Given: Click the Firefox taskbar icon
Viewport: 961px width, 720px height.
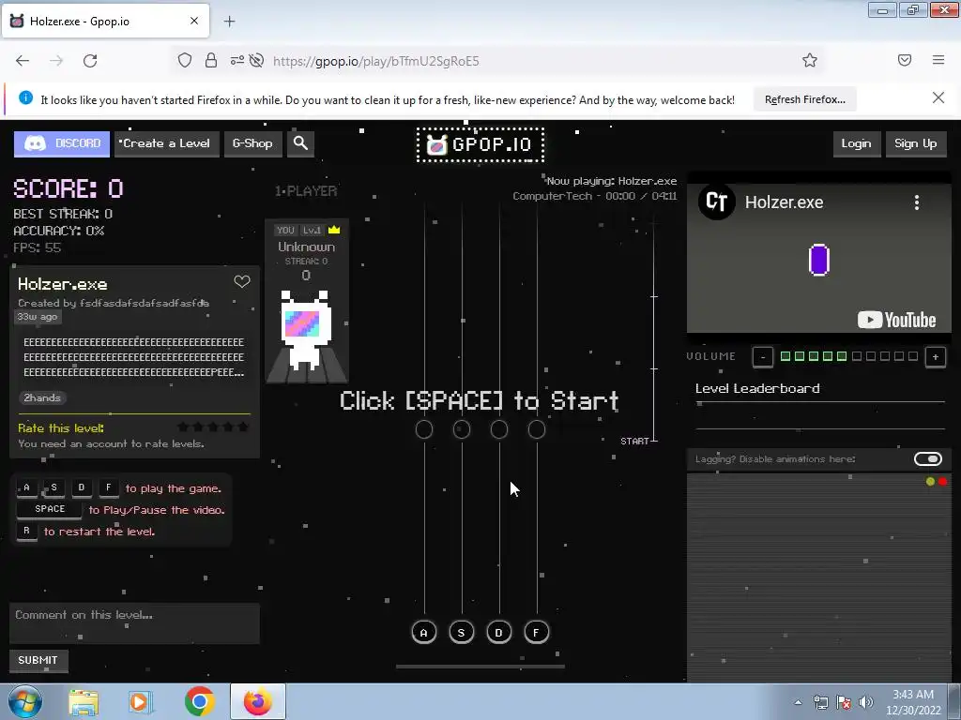Looking at the screenshot, I should click(258, 701).
